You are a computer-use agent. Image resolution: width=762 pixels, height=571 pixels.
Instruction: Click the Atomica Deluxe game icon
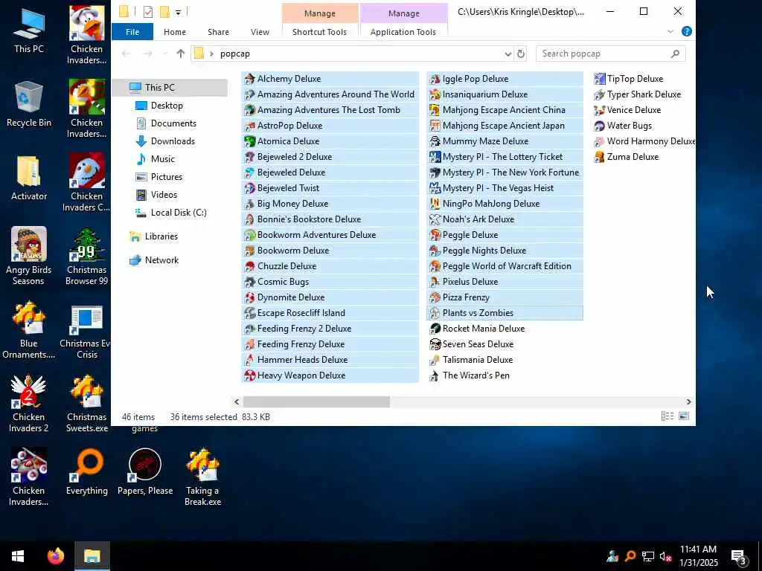pyautogui.click(x=249, y=141)
